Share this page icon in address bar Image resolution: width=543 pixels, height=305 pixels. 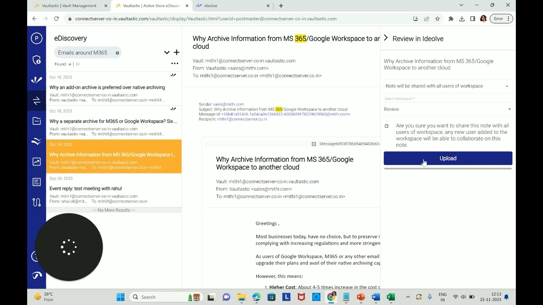point(426,19)
